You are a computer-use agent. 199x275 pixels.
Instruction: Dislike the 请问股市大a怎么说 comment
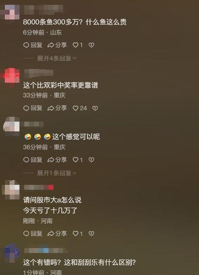click(x=91, y=234)
